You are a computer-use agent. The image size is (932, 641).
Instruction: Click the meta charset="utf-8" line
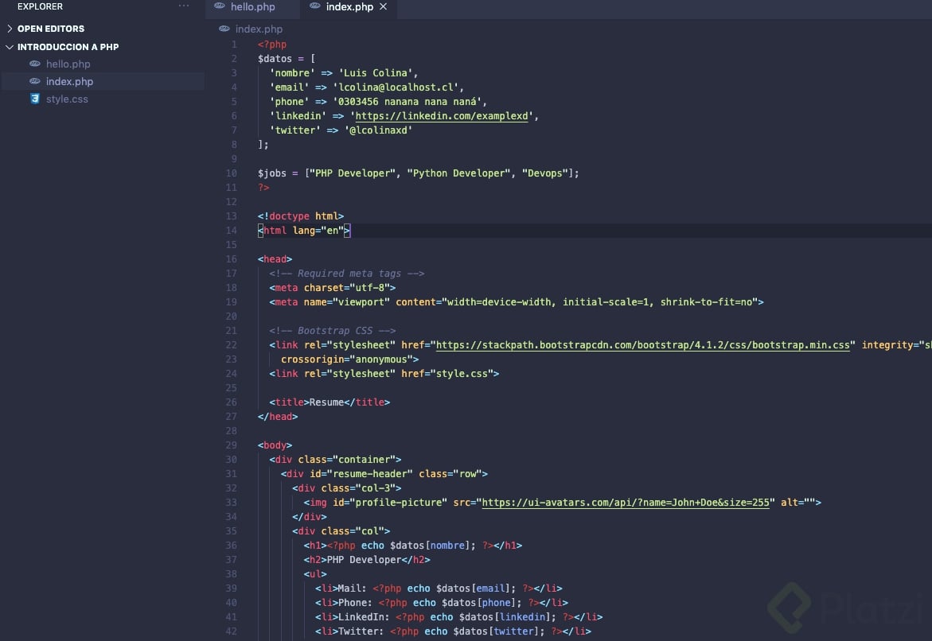point(332,288)
